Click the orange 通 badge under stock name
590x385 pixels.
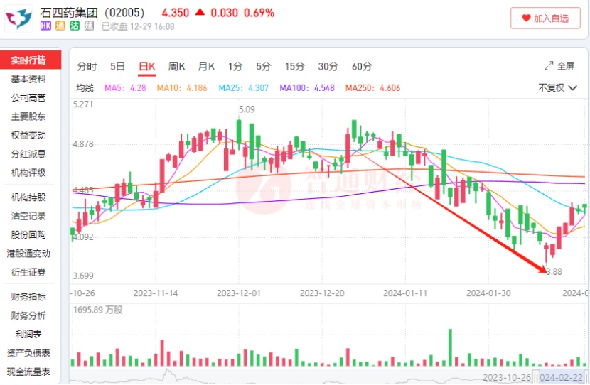point(61,27)
